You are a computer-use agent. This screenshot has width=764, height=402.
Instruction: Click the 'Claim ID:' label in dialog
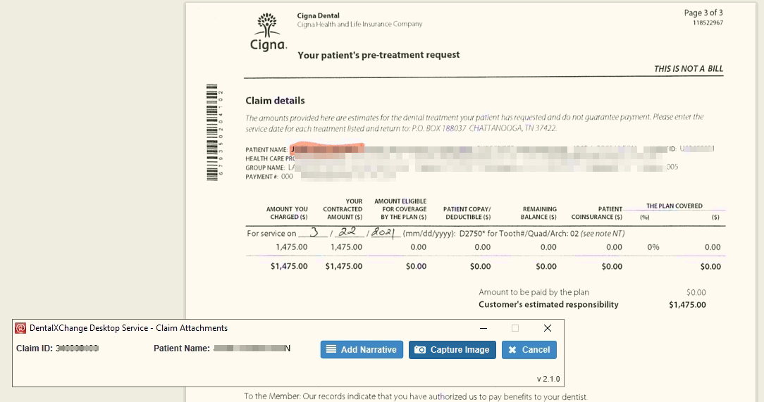coord(34,348)
